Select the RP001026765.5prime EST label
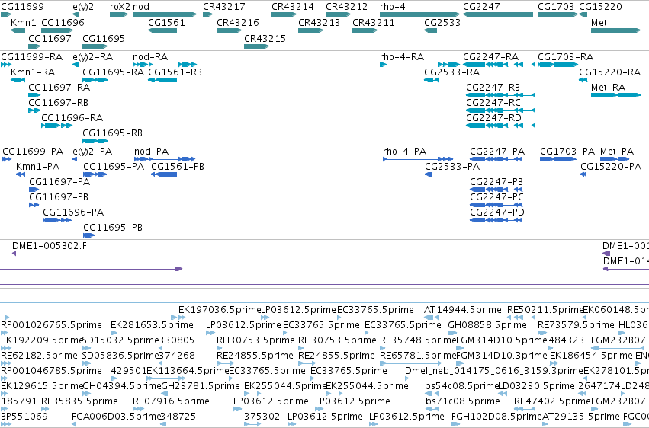649x428 pixels. tap(51, 324)
